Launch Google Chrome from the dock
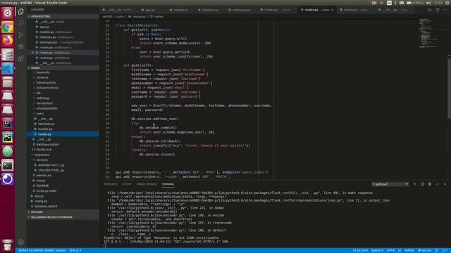 pos(8,27)
